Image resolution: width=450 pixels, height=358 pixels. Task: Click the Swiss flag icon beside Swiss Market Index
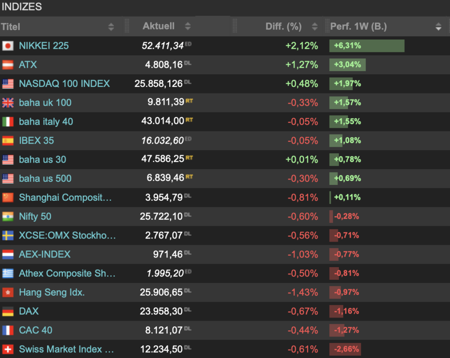(x=7, y=349)
